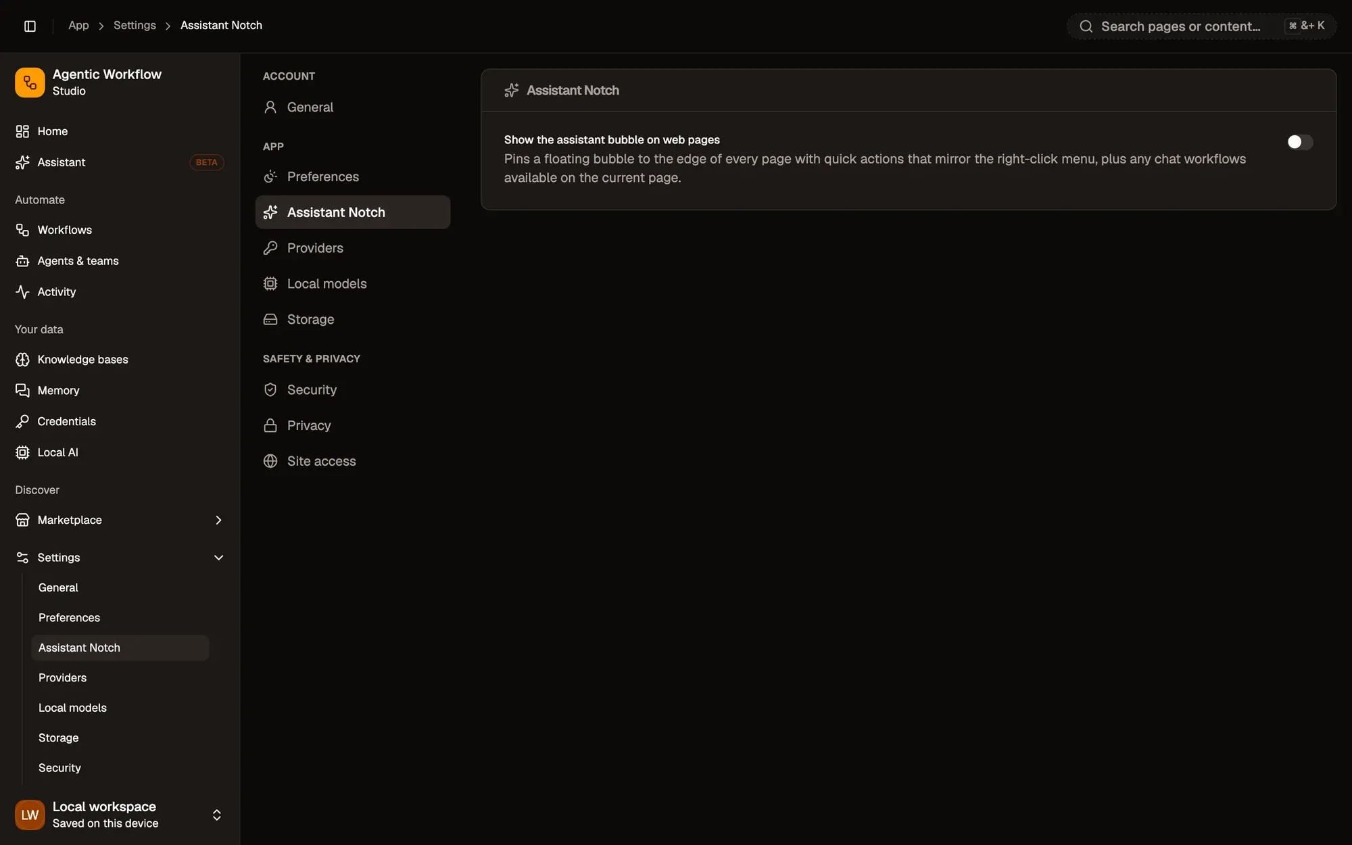Click the App breadcrumb link
The width and height of the screenshot is (1352, 845).
pos(78,26)
